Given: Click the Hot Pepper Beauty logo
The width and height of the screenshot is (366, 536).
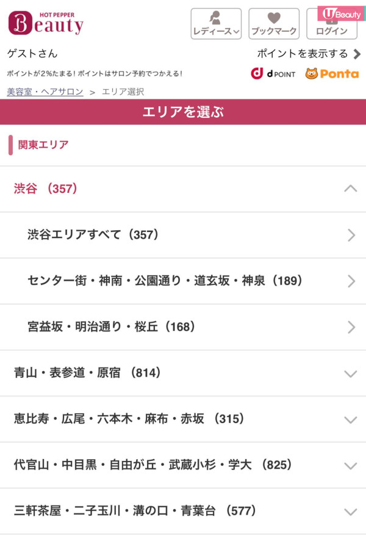Looking at the screenshot, I should tap(46, 23).
